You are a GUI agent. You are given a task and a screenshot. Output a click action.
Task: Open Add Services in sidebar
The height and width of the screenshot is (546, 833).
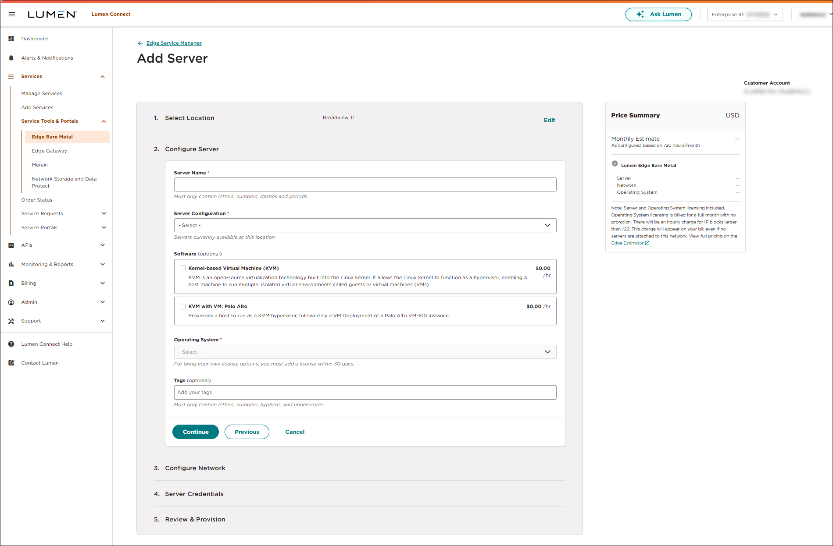[37, 107]
